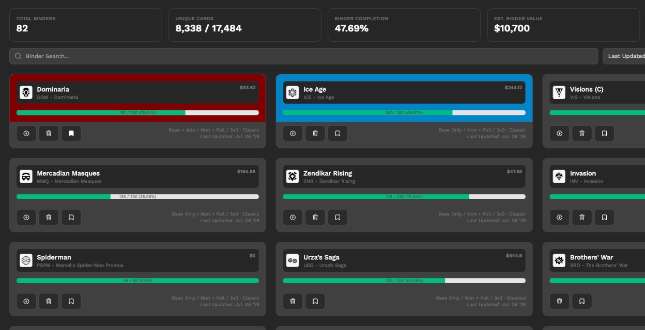Open the Mercadian Masques binder title
The image size is (645, 330).
point(68,173)
